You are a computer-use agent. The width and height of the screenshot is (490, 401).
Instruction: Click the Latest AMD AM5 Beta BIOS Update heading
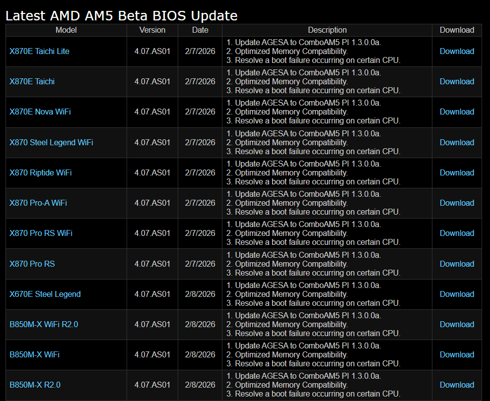122,15
